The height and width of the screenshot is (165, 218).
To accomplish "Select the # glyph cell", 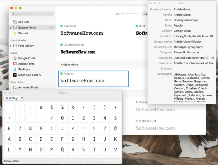I will [41, 107].
